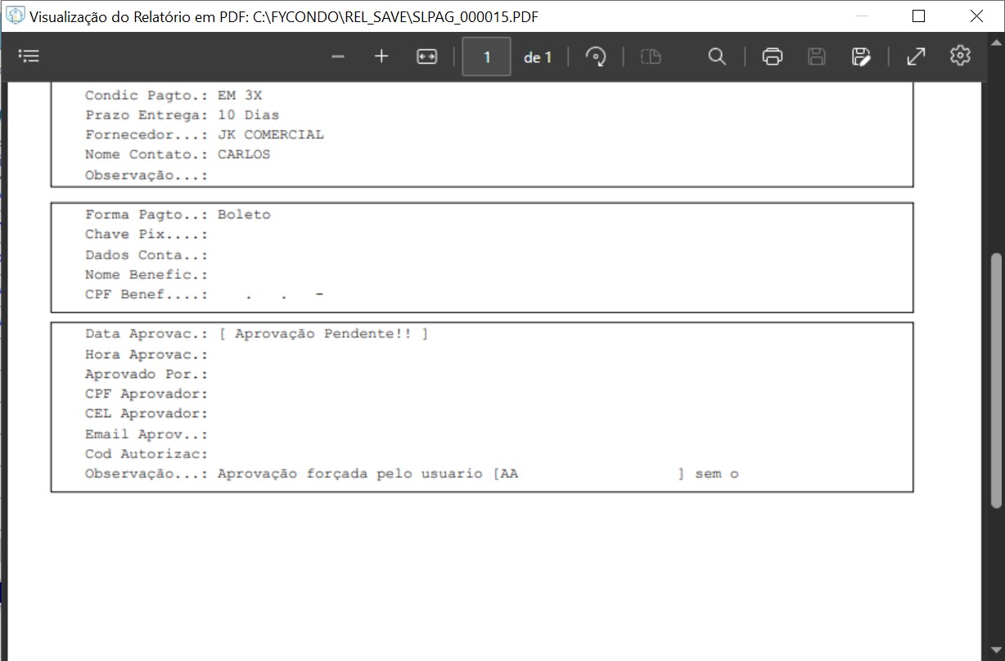Image resolution: width=1005 pixels, height=661 pixels.
Task: Enter full screen mode
Action: tap(916, 56)
